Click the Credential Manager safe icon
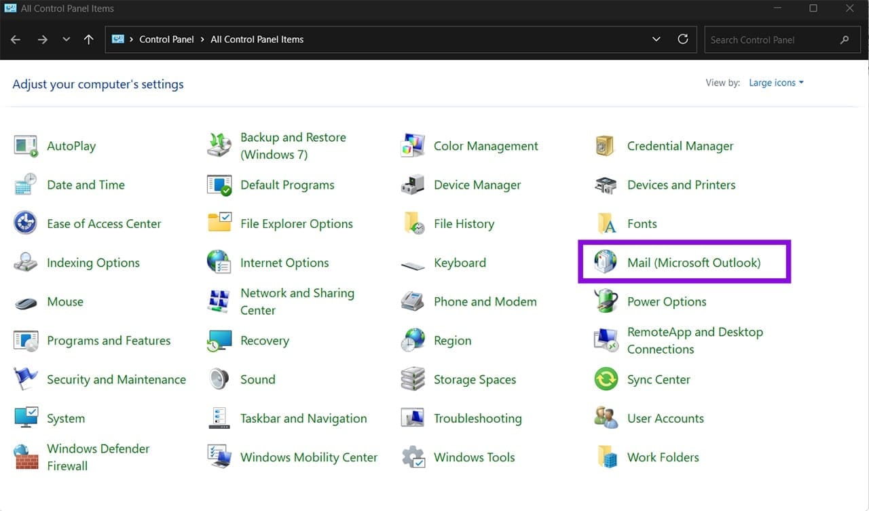This screenshot has width=869, height=511. point(605,146)
